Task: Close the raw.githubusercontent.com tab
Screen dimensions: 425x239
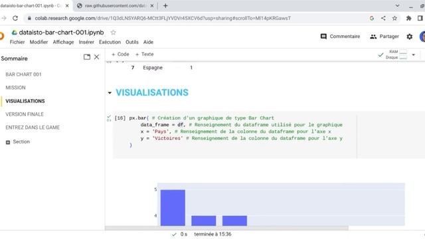Action: pyautogui.click(x=152, y=6)
